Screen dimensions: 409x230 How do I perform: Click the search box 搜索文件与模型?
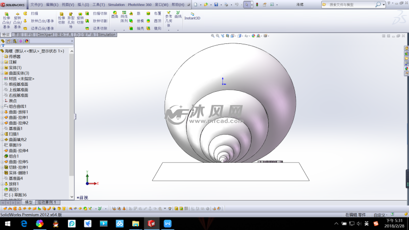point(351,4)
